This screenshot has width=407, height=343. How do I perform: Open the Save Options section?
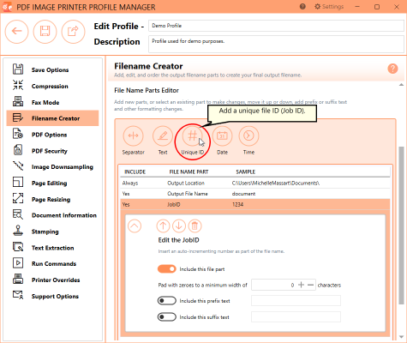pyautogui.click(x=52, y=69)
